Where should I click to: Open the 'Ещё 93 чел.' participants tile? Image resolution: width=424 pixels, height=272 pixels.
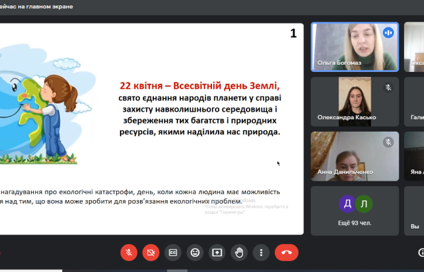(354, 210)
